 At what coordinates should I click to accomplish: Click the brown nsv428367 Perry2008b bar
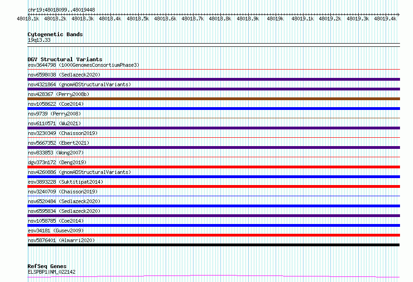pyautogui.click(x=213, y=99)
